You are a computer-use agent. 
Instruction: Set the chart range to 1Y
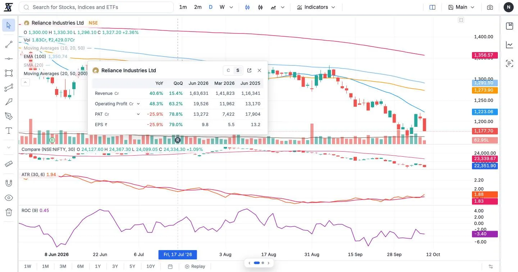pos(98,266)
